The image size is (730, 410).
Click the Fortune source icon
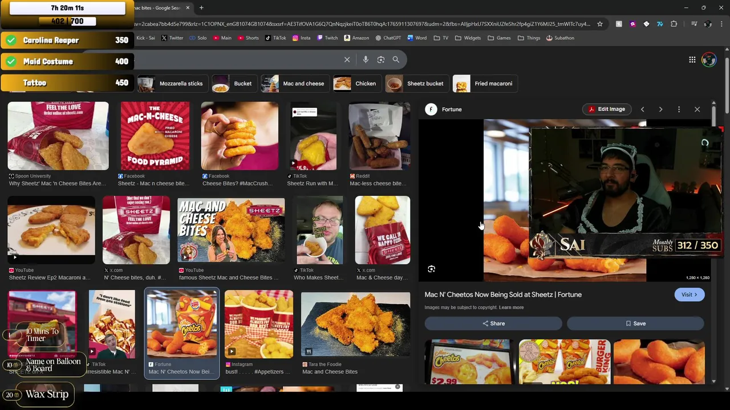[x=431, y=109]
